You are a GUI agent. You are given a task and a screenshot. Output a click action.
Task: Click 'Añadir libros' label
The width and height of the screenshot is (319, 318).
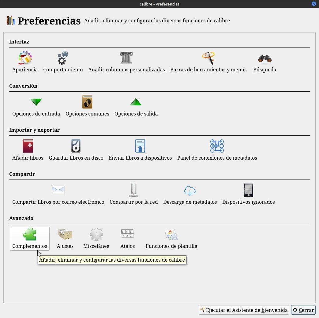coord(28,158)
